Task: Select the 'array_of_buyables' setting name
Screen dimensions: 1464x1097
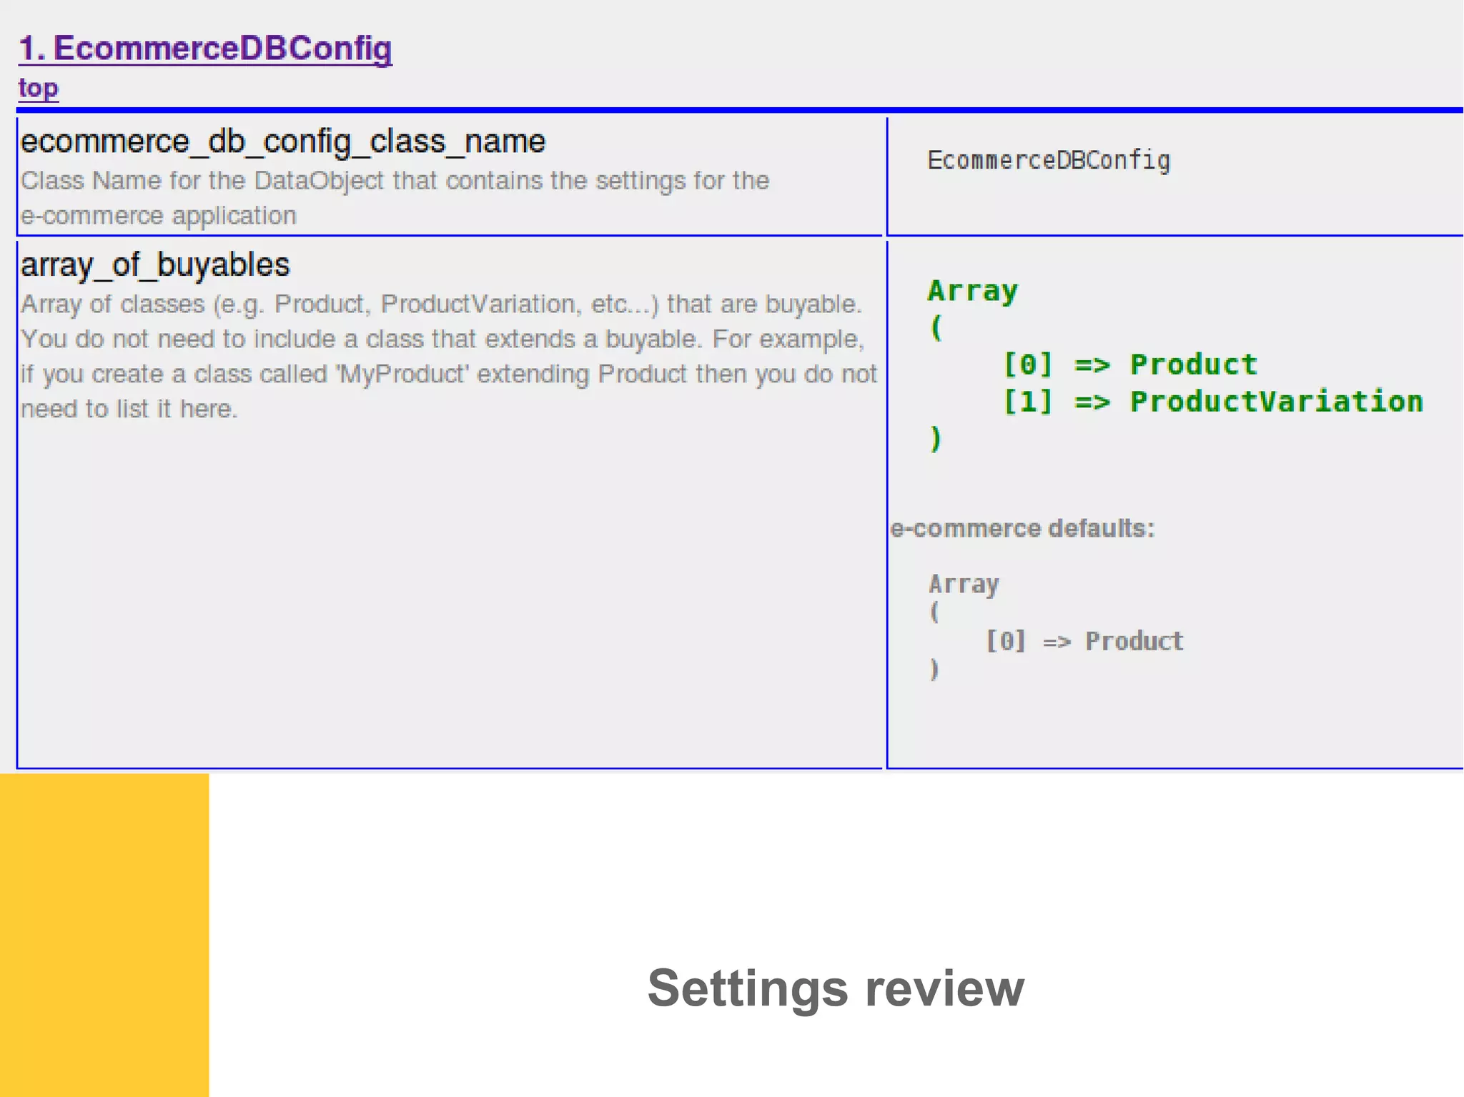Action: [155, 265]
